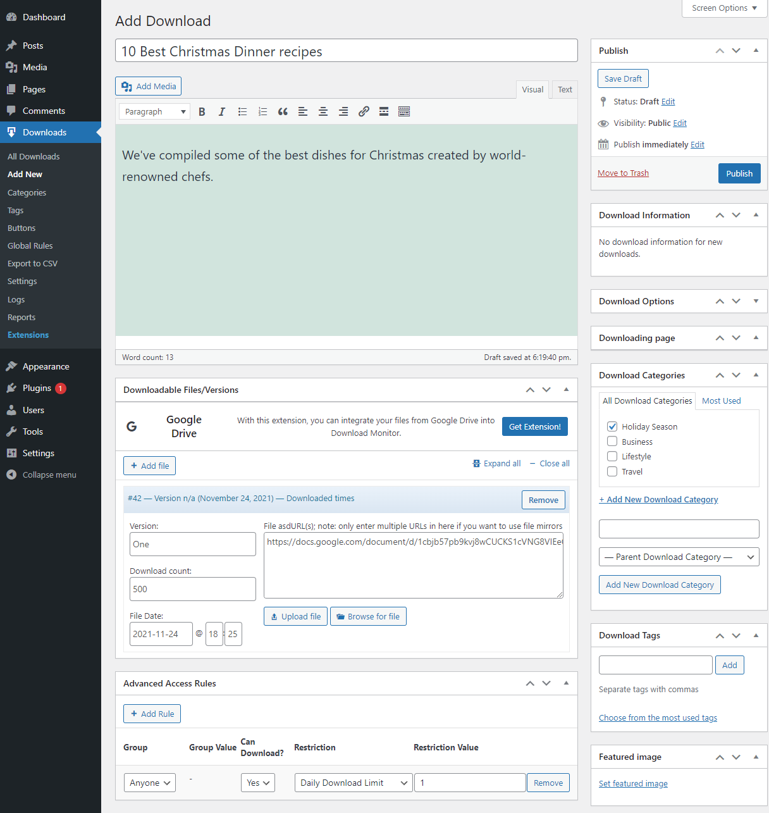Switch to the Text editor tab

565,90
